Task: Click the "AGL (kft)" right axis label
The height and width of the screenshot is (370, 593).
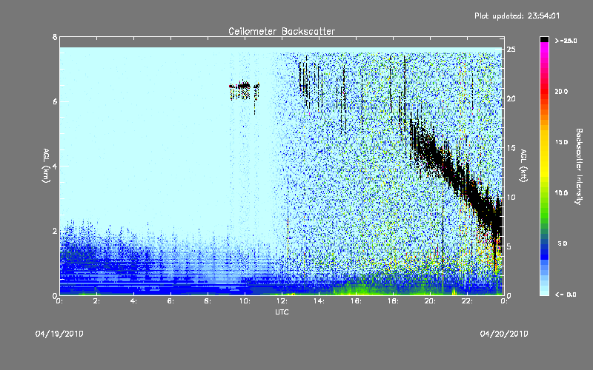Action: point(523,166)
